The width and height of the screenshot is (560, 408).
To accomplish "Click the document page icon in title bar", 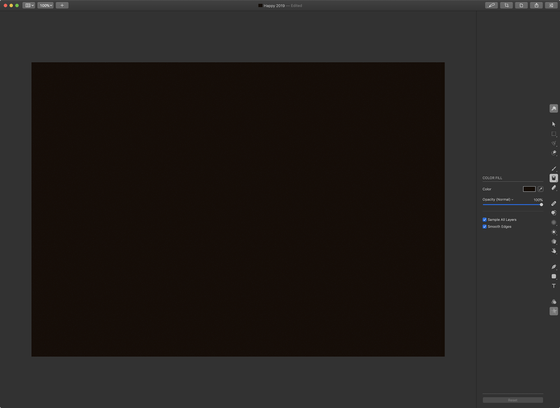I will tap(521, 5).
